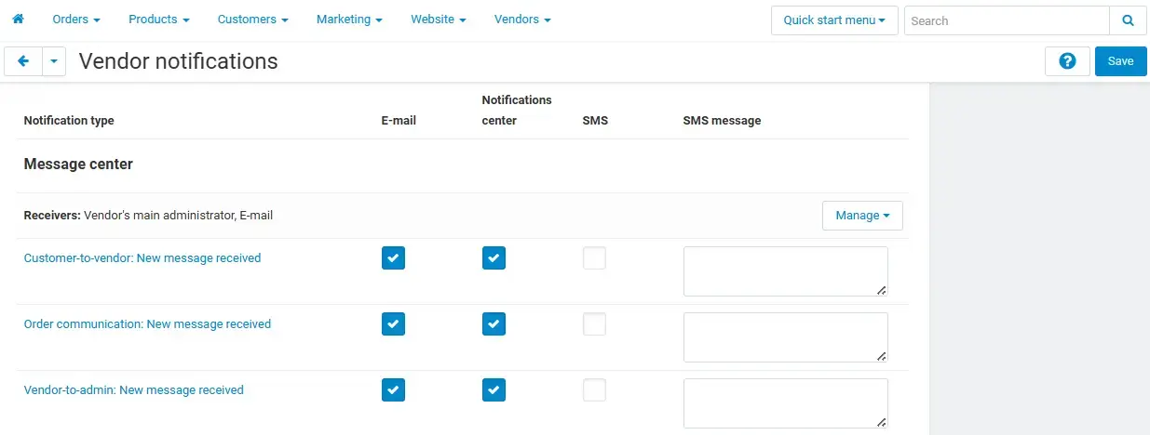
Task: Open the Orders menu
Action: pos(76,20)
